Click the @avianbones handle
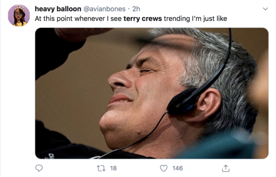Image resolution: width=276 pixels, height=177 pixels. tap(104, 9)
